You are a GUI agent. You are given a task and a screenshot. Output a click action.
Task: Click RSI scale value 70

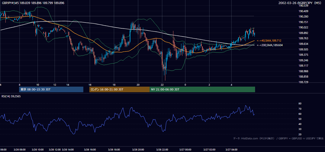(x=300, y=109)
